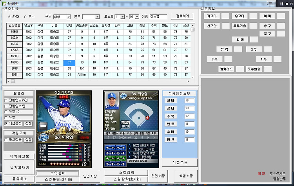Click the 좌교타 hidden info button
Viewport: 294px width, 186px height.
click(212, 16)
